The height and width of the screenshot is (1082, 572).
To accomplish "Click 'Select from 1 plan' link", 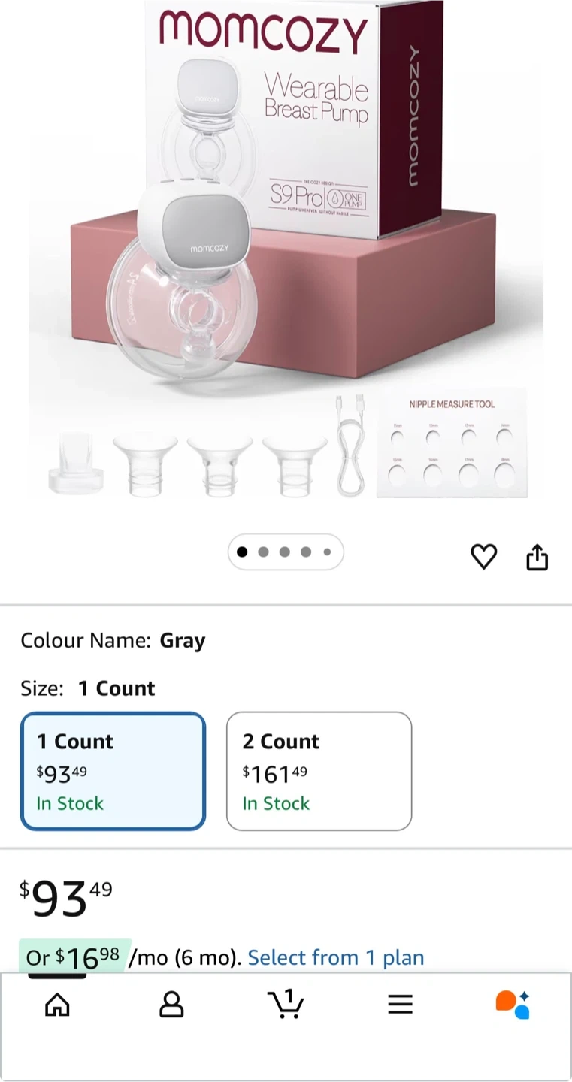I will click(336, 957).
